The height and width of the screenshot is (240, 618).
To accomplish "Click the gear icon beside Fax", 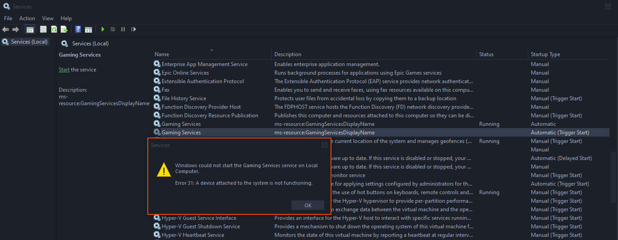I will point(157,90).
